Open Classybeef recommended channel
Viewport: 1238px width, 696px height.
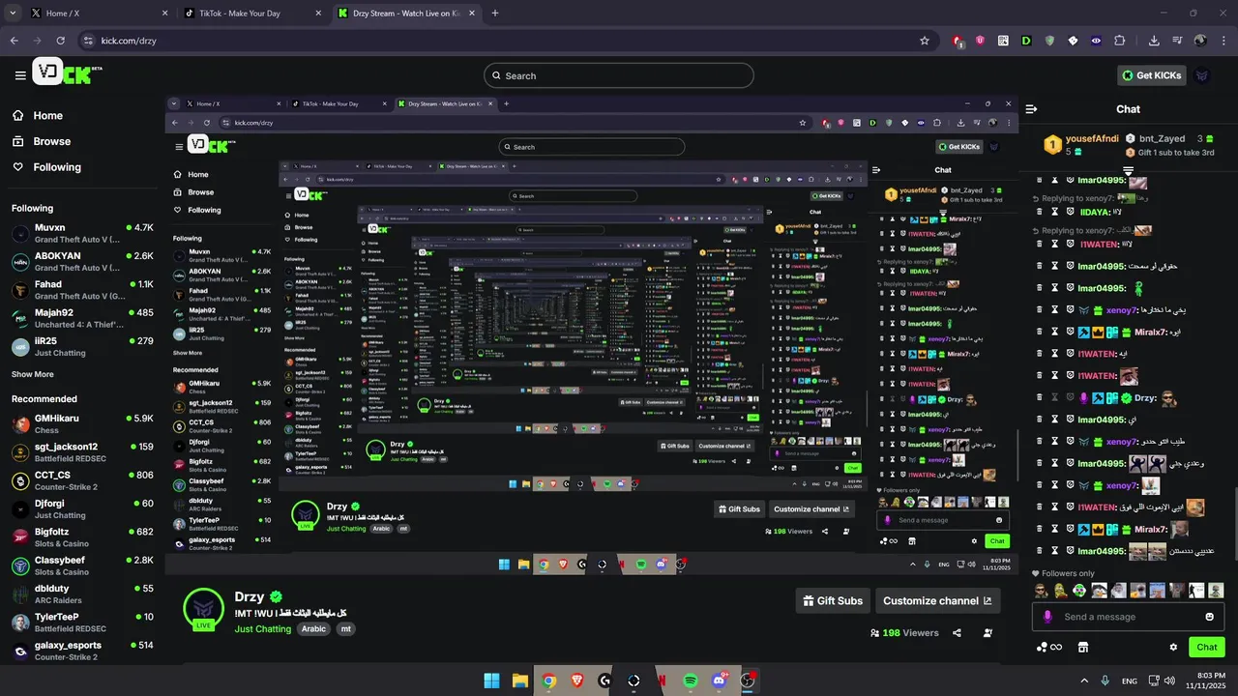coord(82,565)
